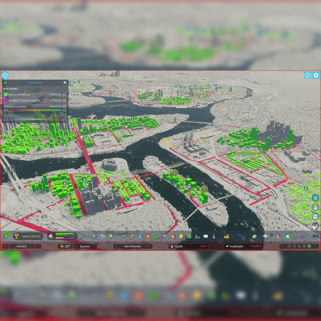Screen dimensions: 321x321
Task: Click the Info Views button at top left
Action: (5, 75)
